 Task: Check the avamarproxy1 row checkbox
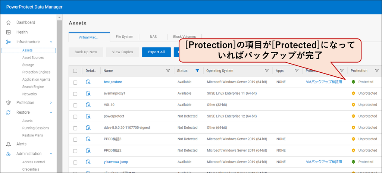coord(75,94)
